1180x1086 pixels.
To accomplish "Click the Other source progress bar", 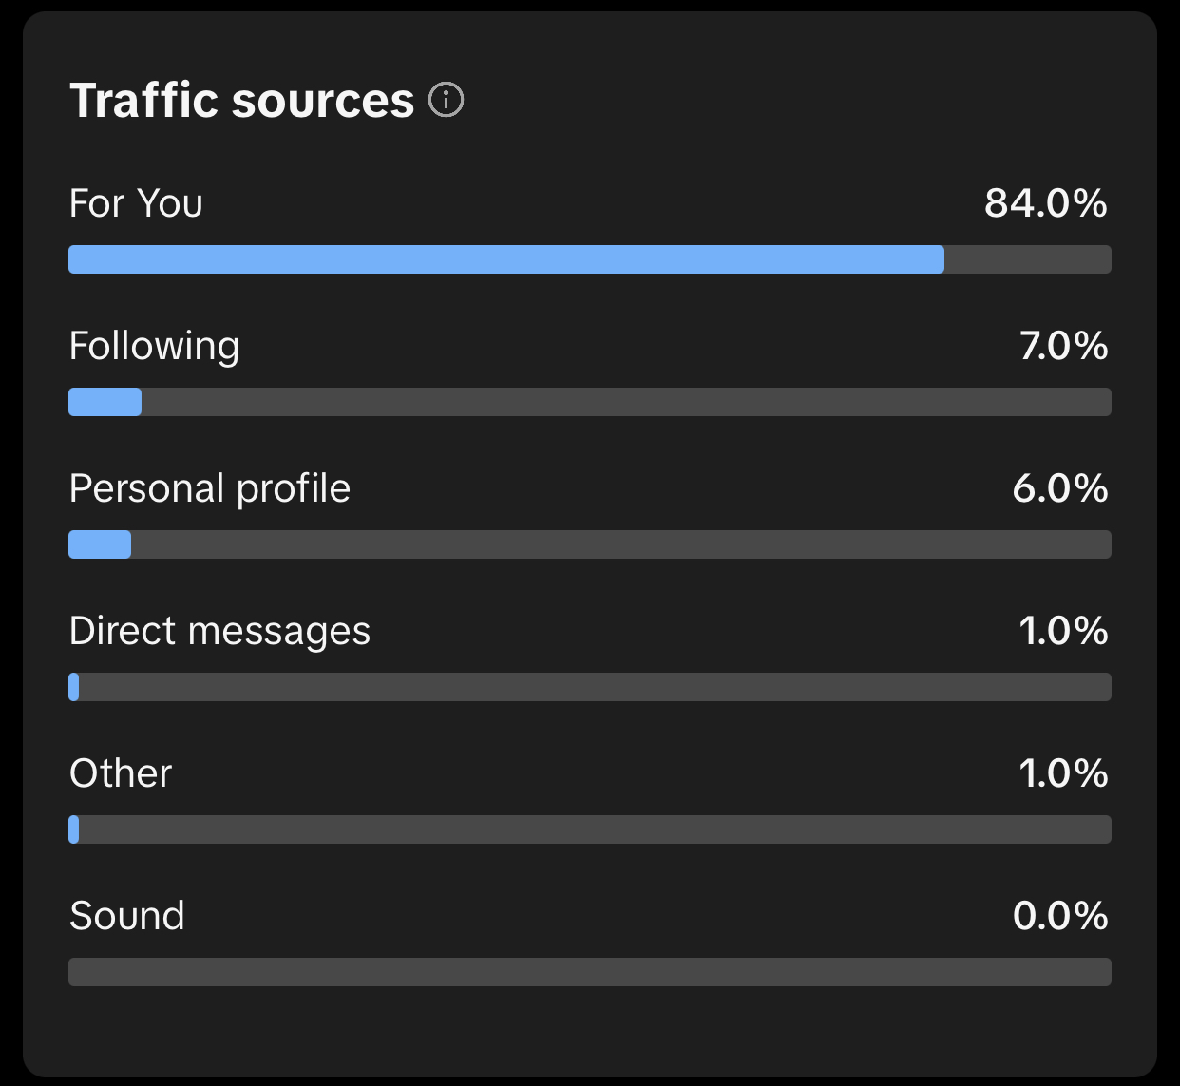I will point(590,829).
